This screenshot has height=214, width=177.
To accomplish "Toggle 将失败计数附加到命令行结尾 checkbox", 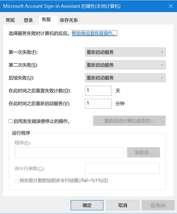I will pyautogui.click(x=17, y=181).
